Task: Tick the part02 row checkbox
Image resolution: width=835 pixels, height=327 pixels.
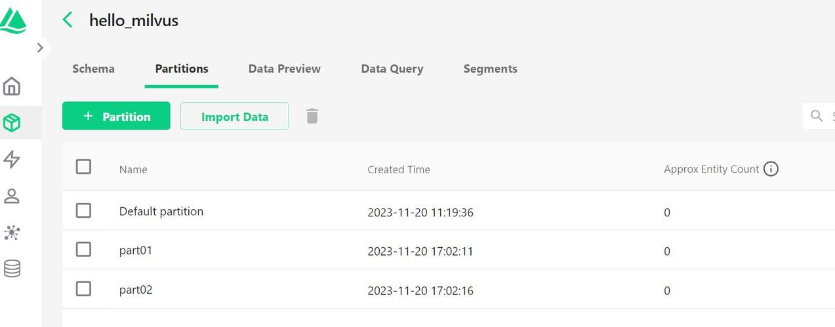Action: 83,288
